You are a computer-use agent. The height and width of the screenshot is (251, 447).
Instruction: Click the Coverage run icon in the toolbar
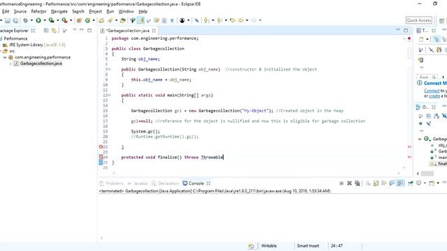(x=51, y=20)
